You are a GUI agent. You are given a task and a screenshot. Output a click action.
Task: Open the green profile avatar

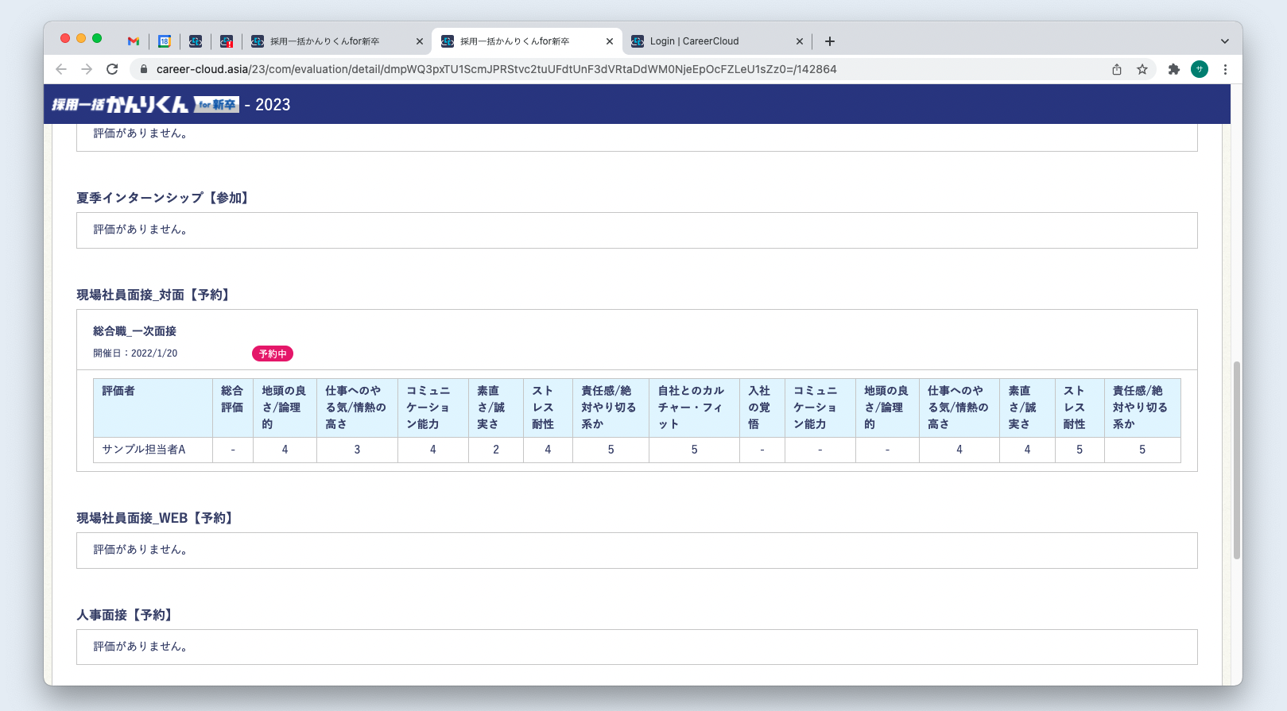[1199, 69]
